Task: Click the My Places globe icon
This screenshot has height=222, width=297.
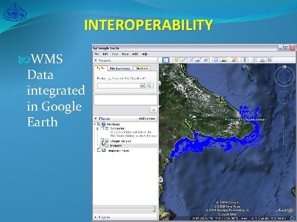Action: coord(104,124)
